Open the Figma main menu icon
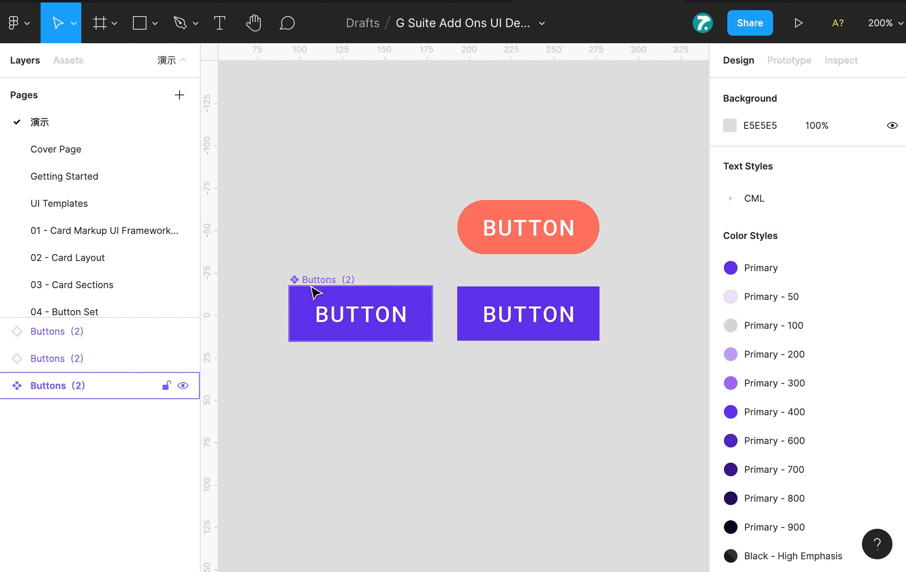Image resolution: width=906 pixels, height=572 pixels. [14, 23]
